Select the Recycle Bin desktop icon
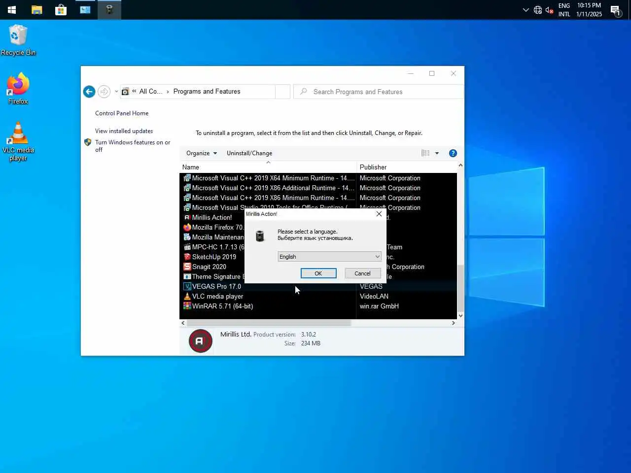Screen dimensions: 631x473 click(18, 40)
